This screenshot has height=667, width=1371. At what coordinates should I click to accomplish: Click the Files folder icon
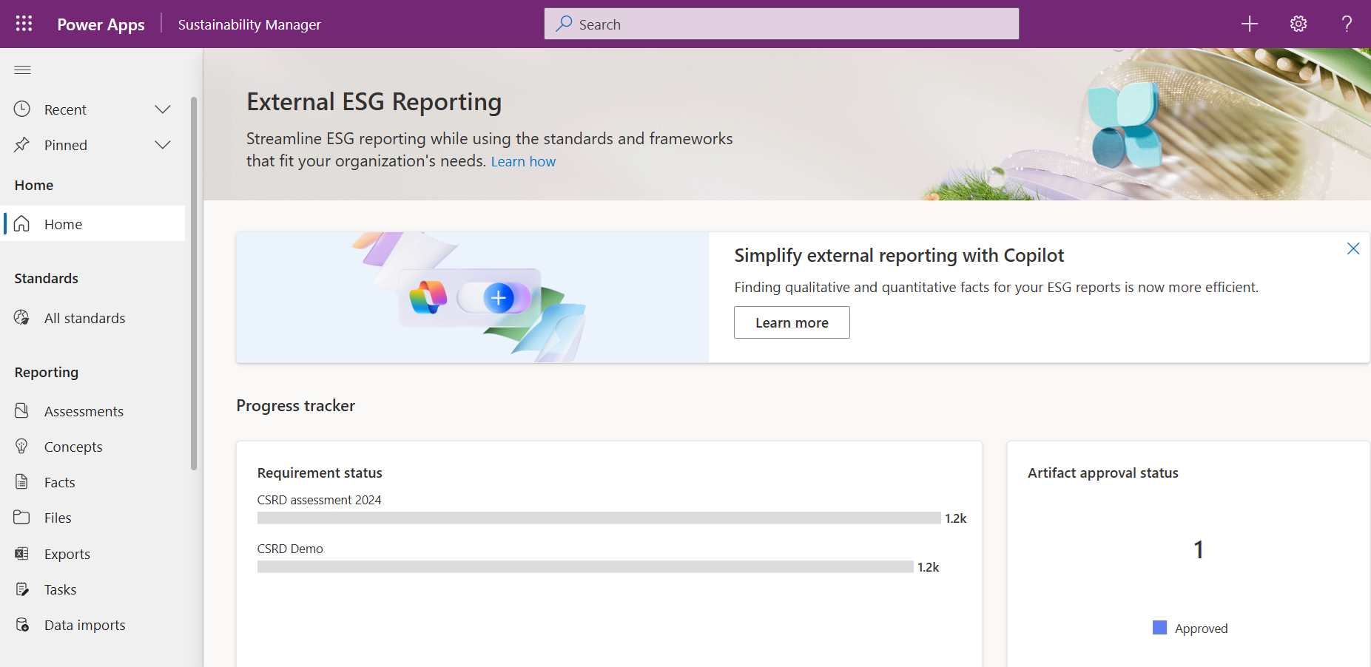(x=22, y=518)
